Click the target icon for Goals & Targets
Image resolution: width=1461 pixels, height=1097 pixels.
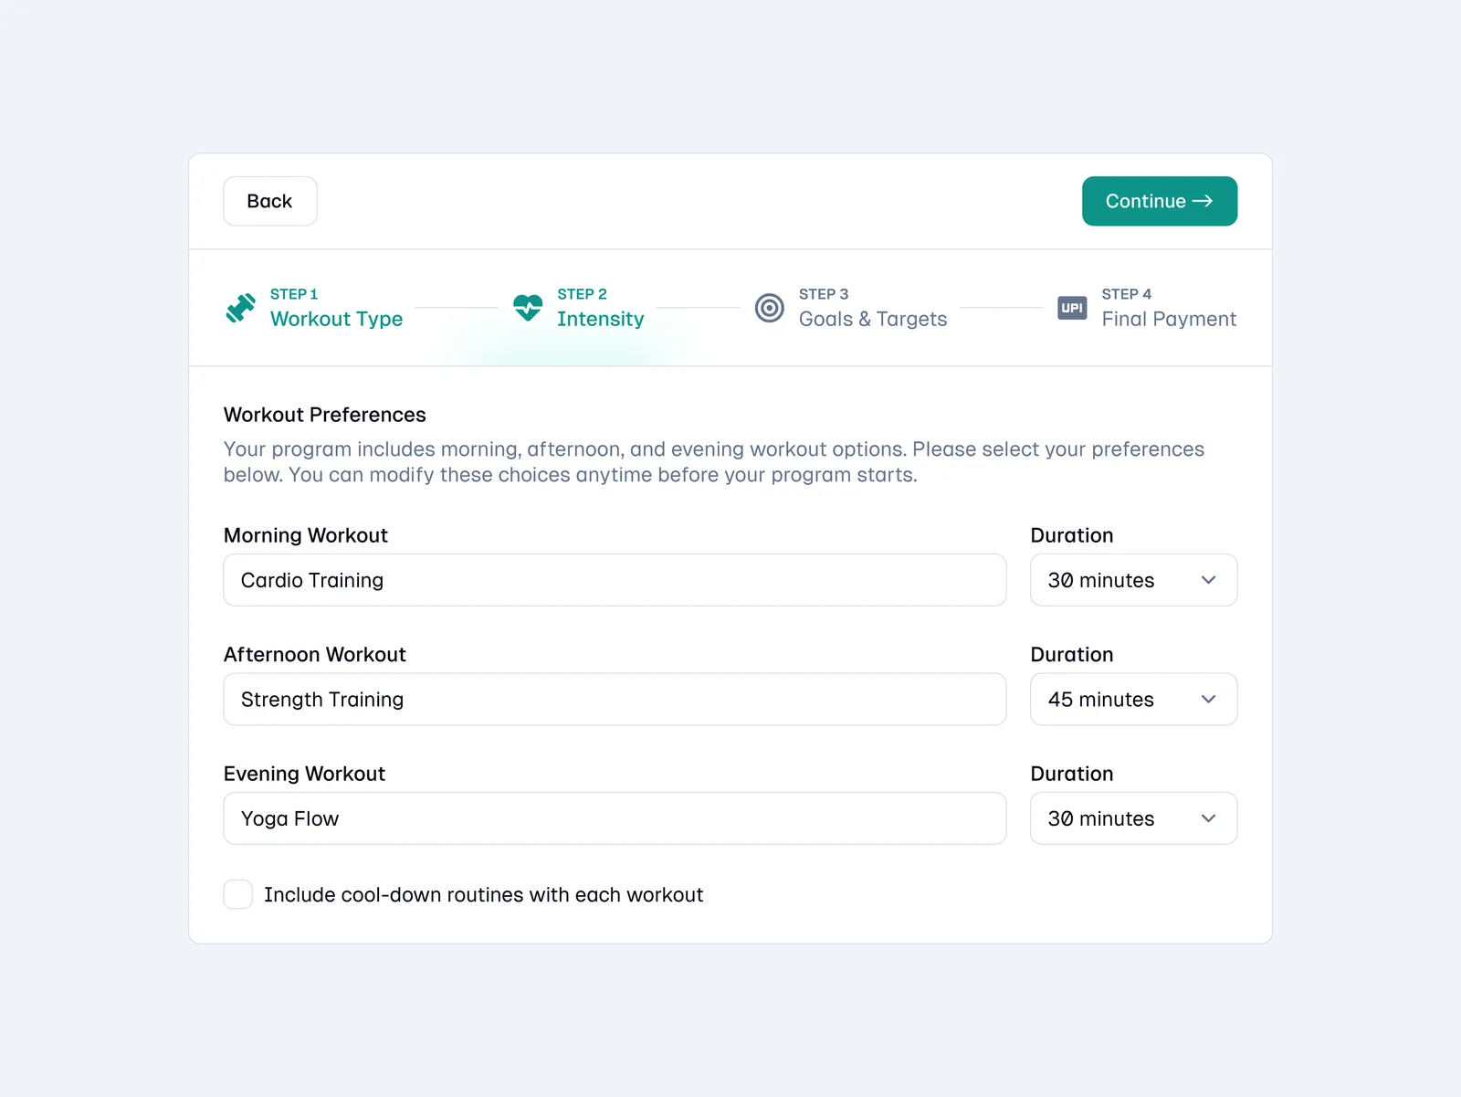click(770, 308)
